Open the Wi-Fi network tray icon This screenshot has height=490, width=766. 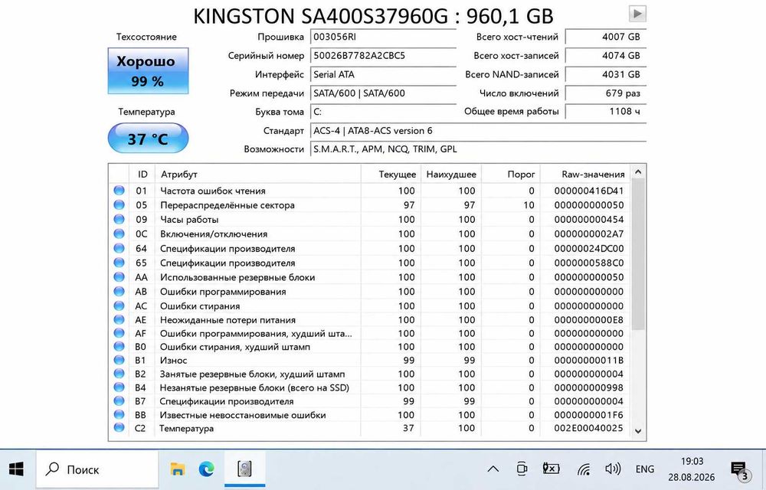click(583, 469)
